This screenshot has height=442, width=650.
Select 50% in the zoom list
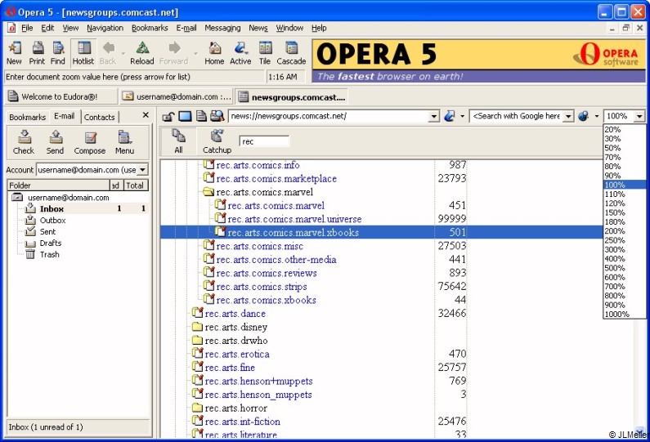(625, 148)
